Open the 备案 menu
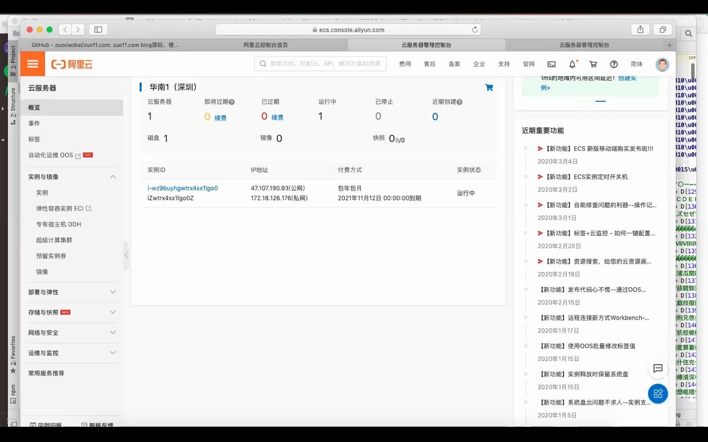This screenshot has height=442, width=708. (454, 64)
